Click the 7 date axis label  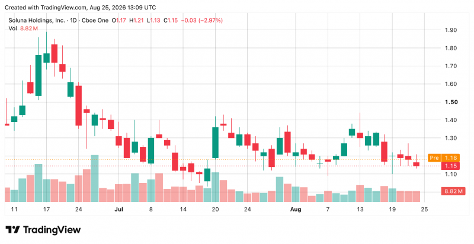(328, 209)
